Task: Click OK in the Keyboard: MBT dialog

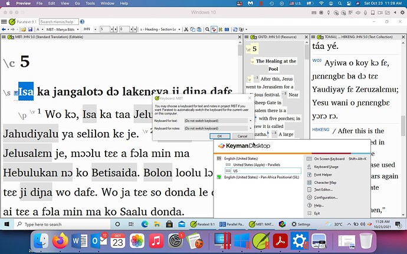Action: coord(219,136)
